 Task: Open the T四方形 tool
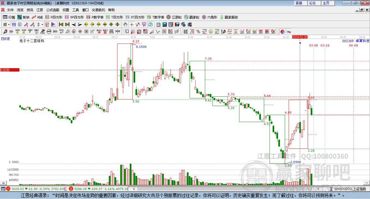(115, 17)
